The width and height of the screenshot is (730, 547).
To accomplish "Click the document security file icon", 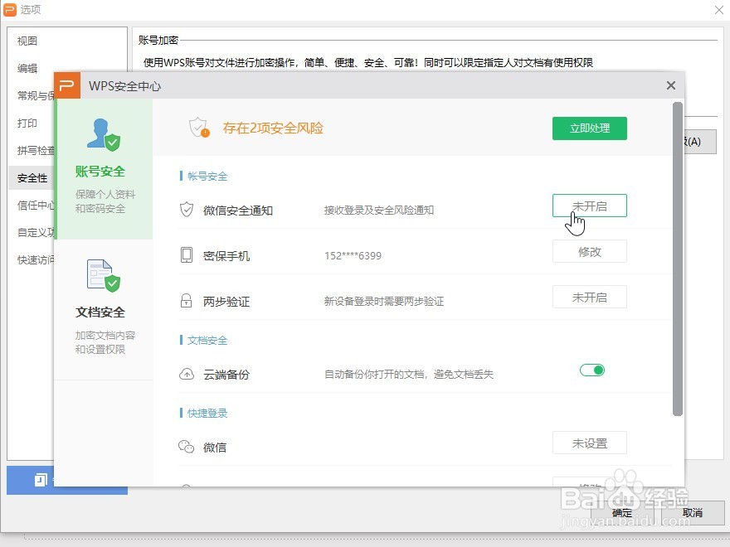I will tap(104, 276).
